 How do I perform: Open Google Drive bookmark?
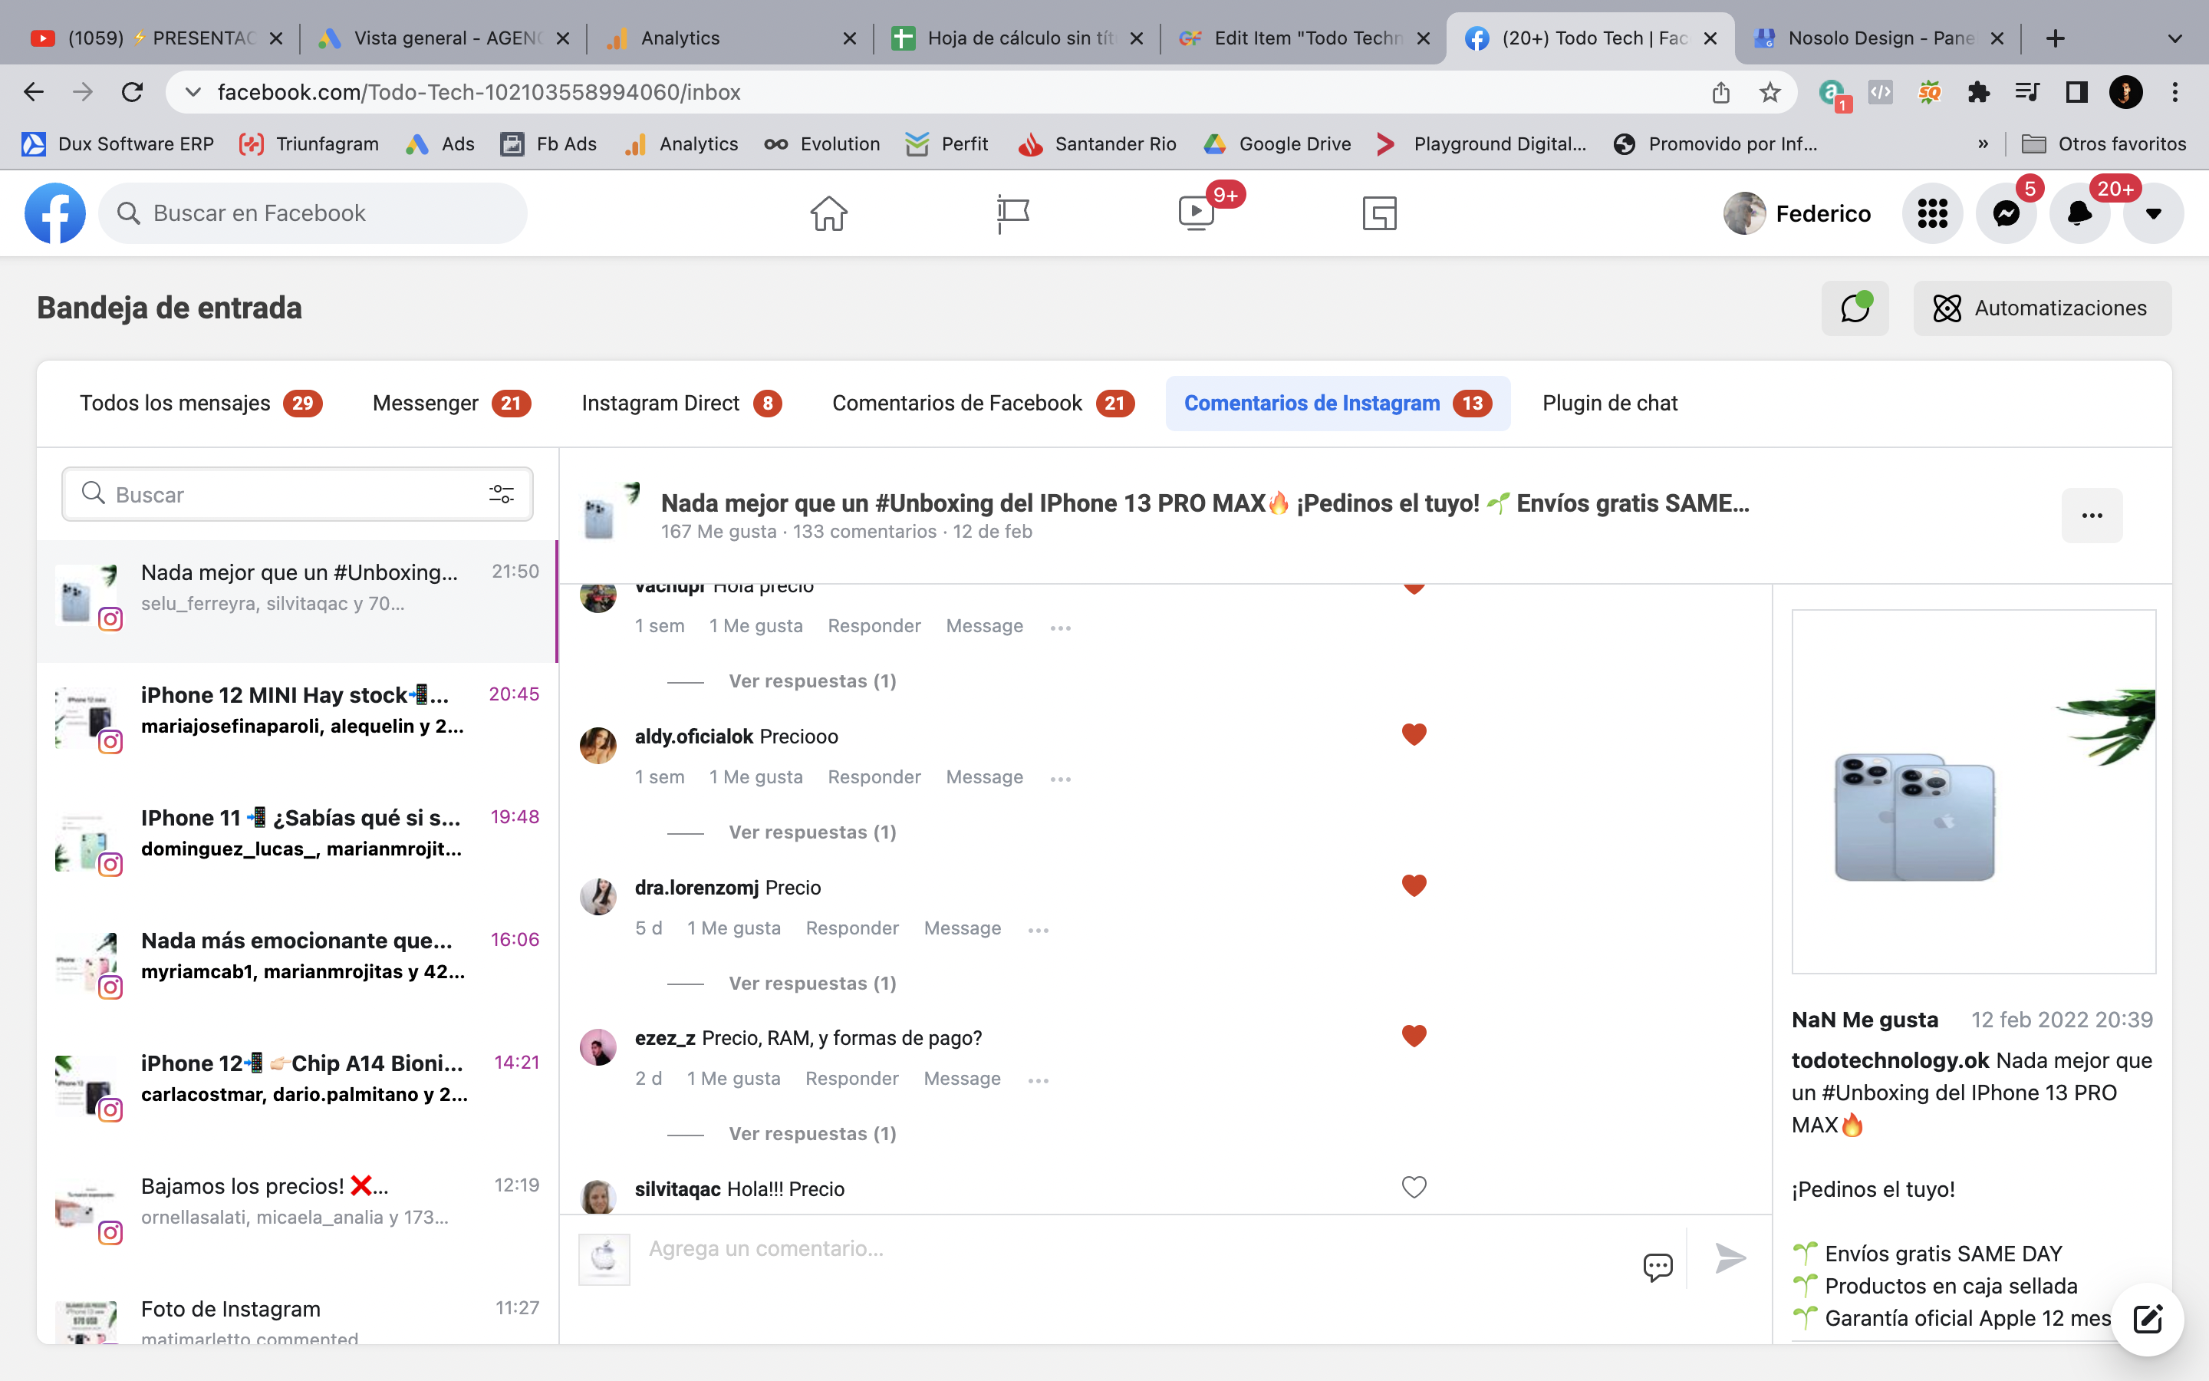[x=1278, y=143]
